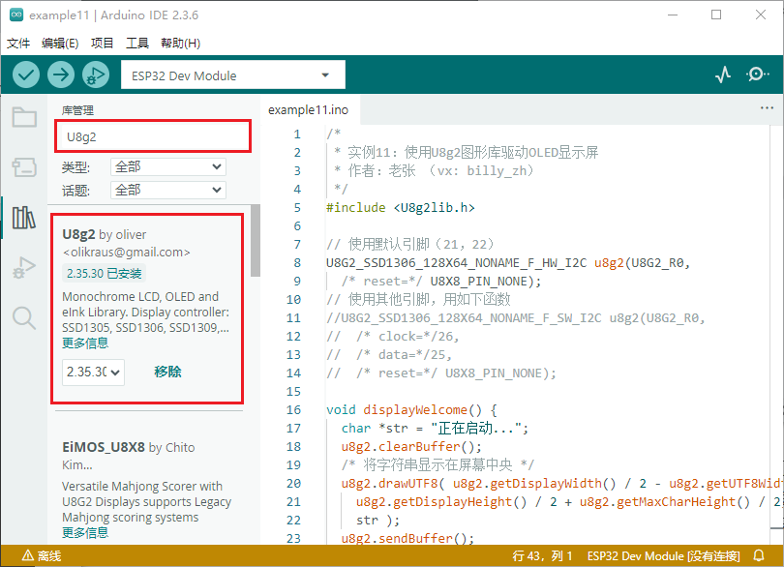Click the Arduino IDE logo icon
Screen dimensions: 784x567
16,15
